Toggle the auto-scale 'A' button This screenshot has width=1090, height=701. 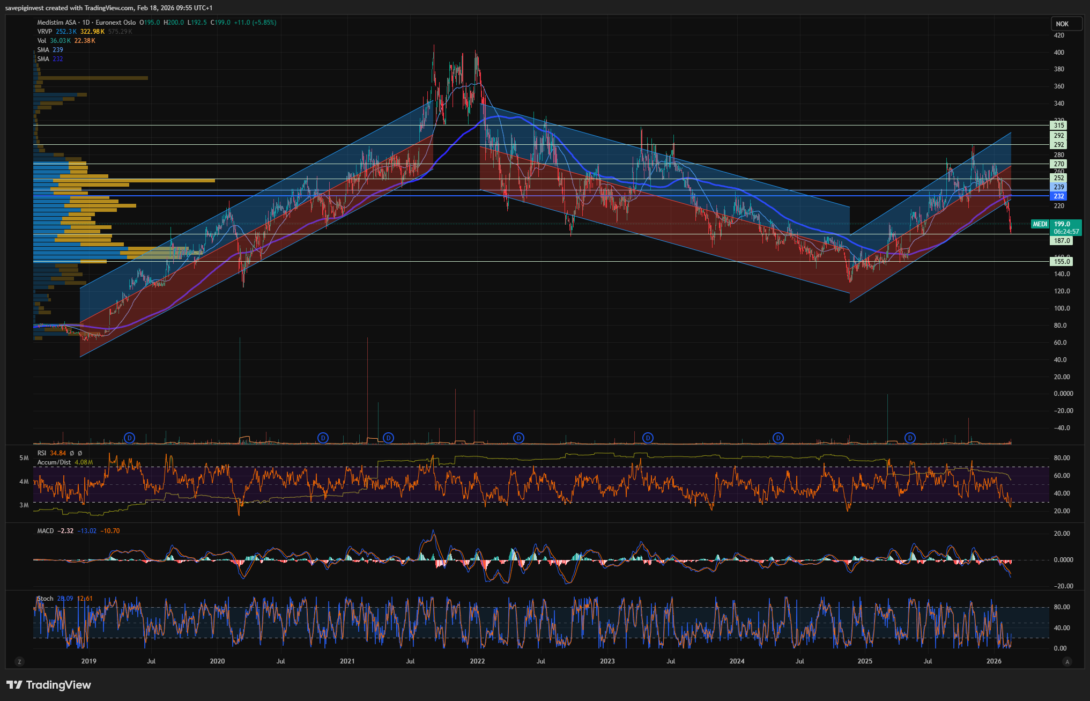(x=1067, y=662)
